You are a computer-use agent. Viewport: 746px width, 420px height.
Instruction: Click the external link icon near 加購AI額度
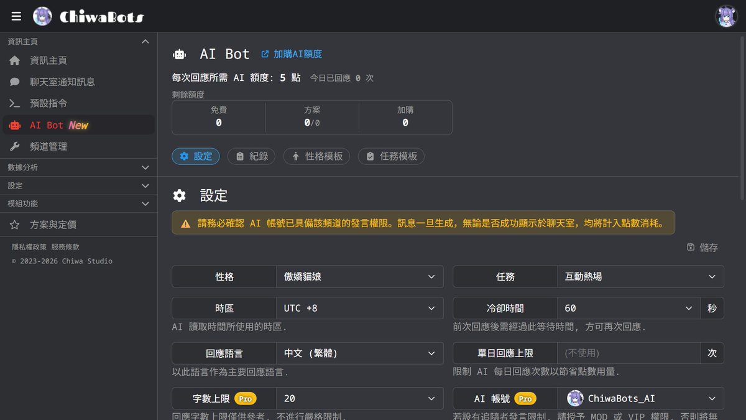point(265,54)
